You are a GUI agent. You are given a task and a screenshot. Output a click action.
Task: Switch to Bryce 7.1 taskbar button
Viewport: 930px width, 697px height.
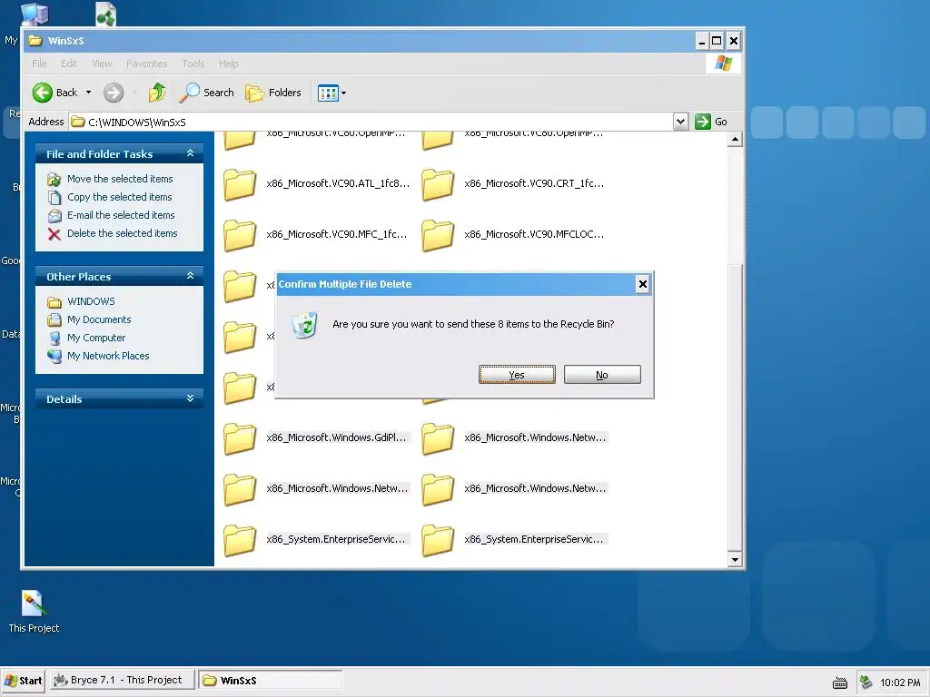[122, 680]
